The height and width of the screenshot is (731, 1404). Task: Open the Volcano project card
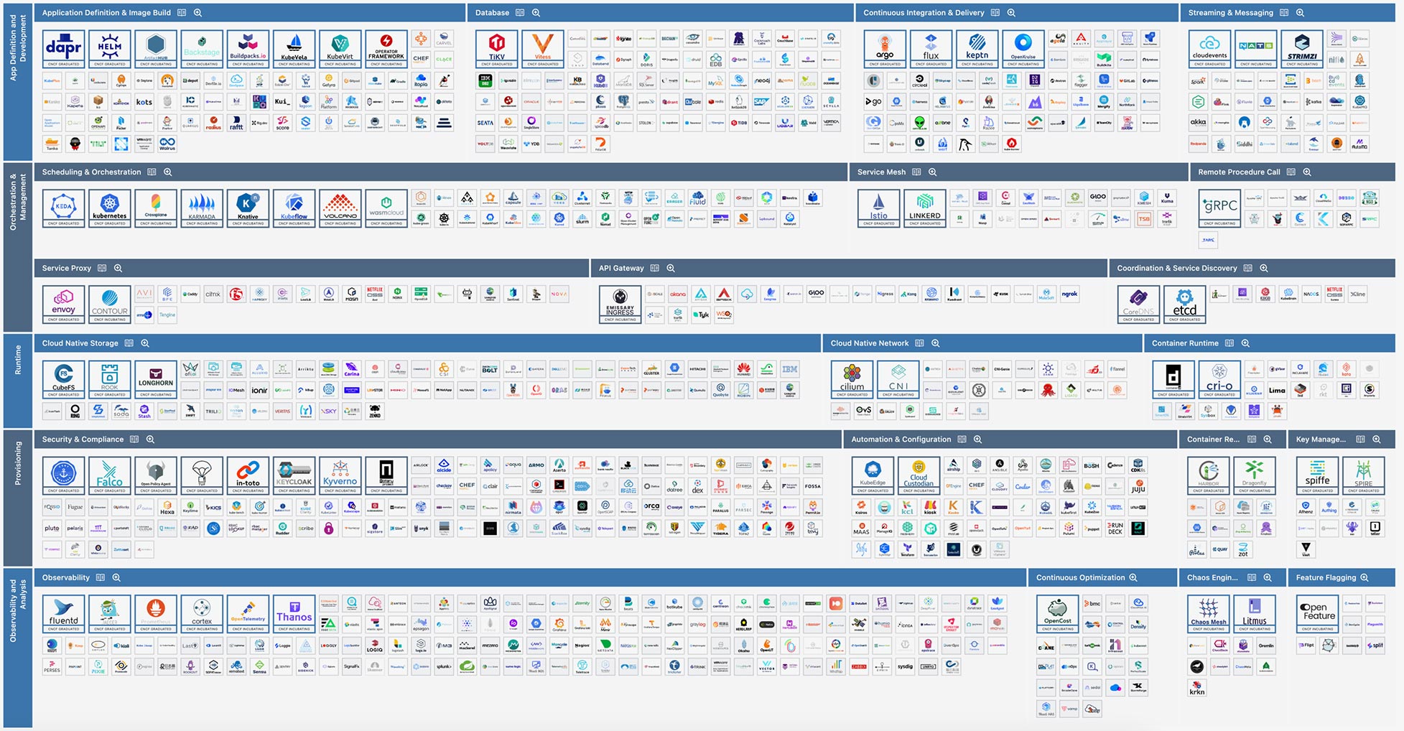[x=340, y=208]
